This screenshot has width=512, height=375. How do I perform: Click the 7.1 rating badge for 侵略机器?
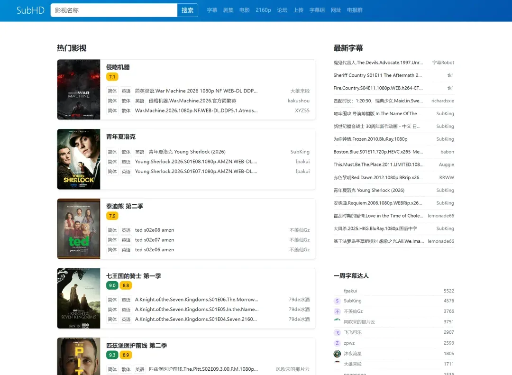pos(112,77)
